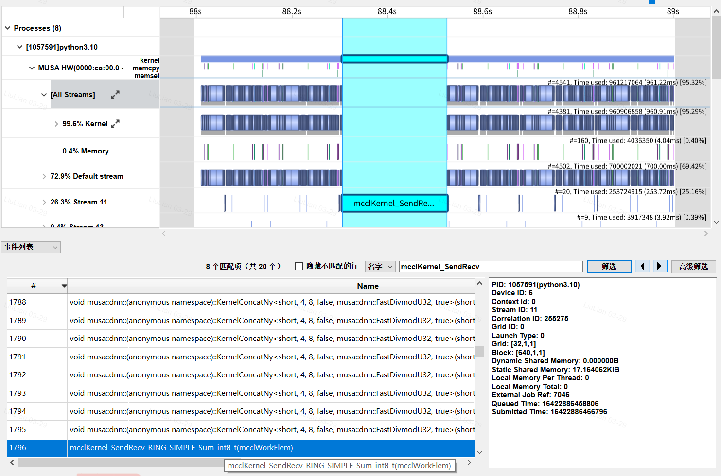Collapse the [1057591]python3.10 process node
The image size is (721, 476).
[x=19, y=47]
